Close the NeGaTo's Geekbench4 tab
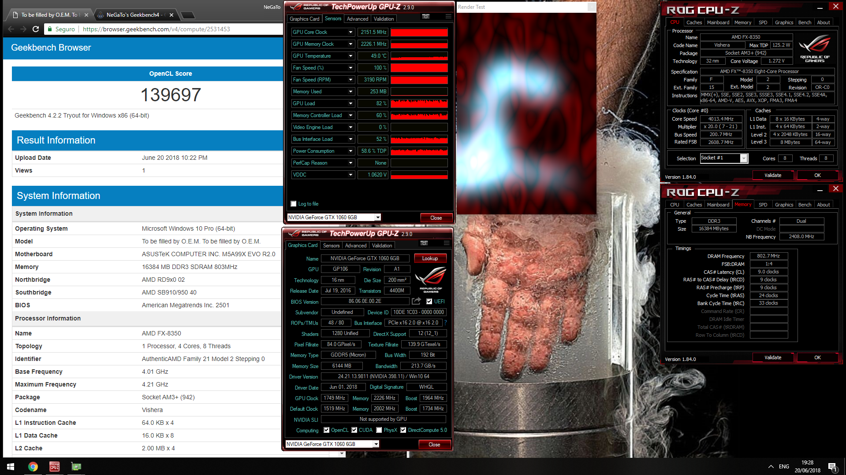 [x=171, y=15]
